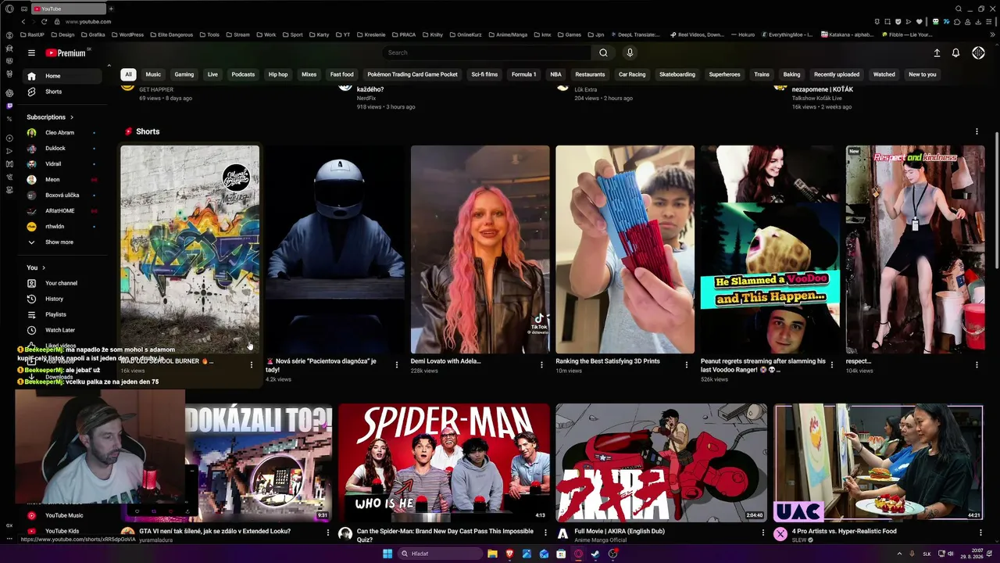Open options for Demi Lovato short
The height and width of the screenshot is (563, 1000).
click(541, 364)
